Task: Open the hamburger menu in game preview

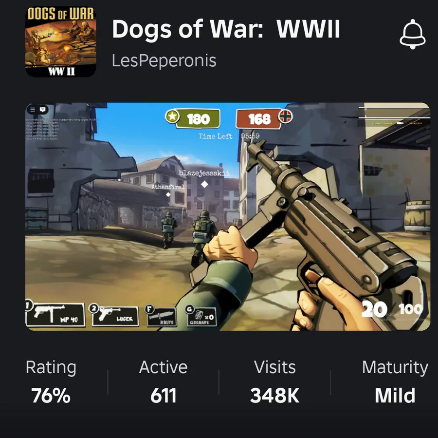Action: point(33,109)
